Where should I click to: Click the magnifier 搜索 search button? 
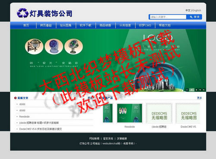[x=194, y=17]
